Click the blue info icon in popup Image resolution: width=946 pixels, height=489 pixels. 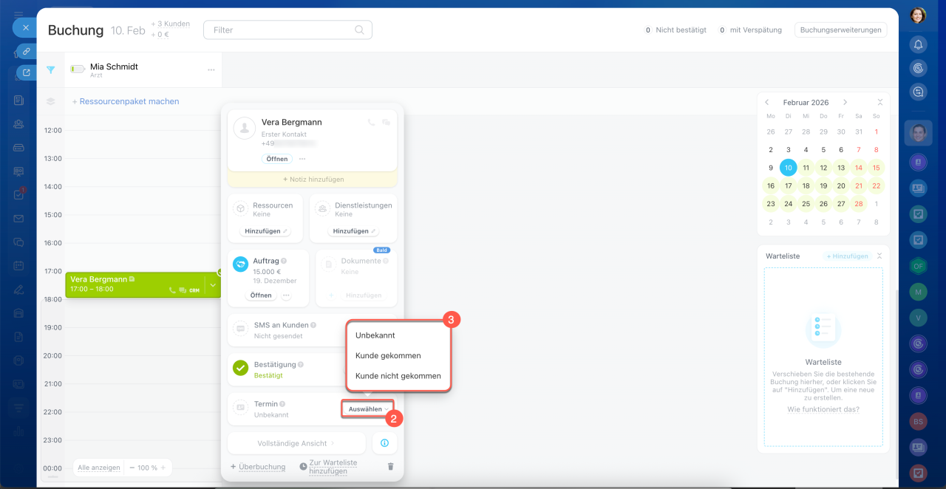384,443
